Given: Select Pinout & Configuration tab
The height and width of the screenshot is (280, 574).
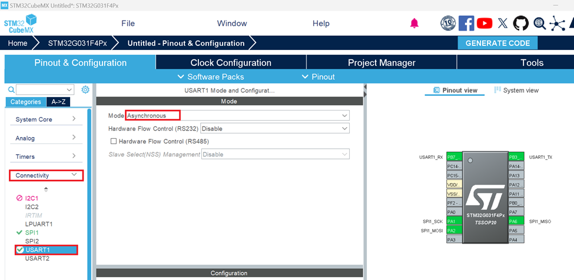Looking at the screenshot, I should [x=80, y=62].
